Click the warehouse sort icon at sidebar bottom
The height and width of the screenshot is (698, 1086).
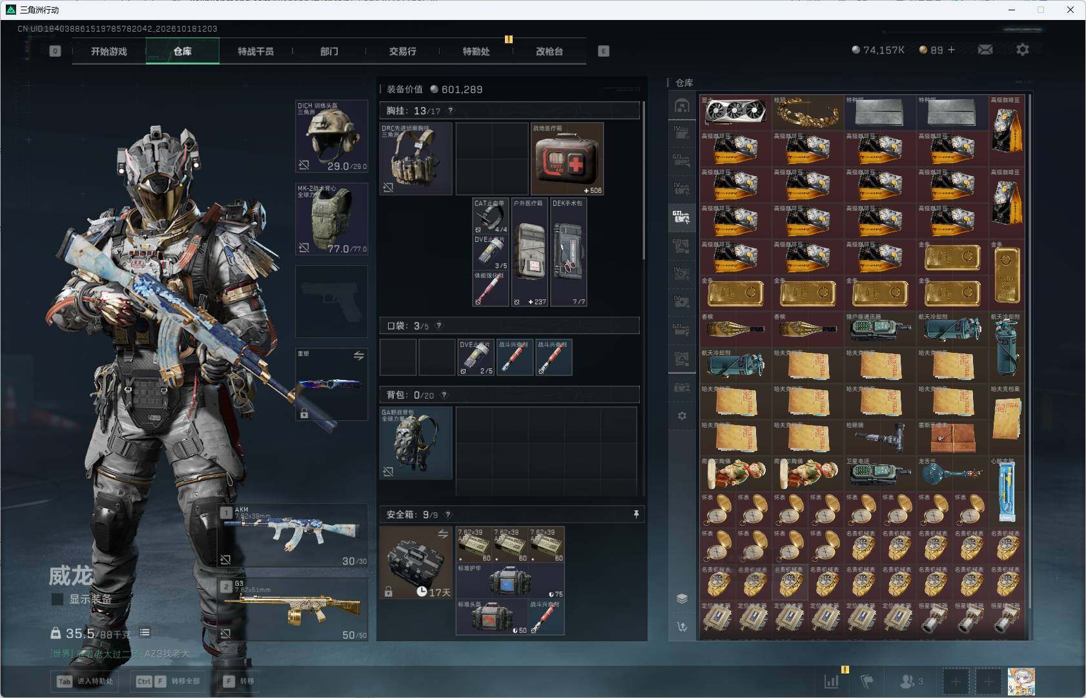point(682,626)
